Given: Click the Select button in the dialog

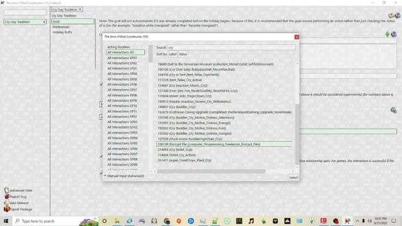Looking at the screenshot, I should point(293,178).
